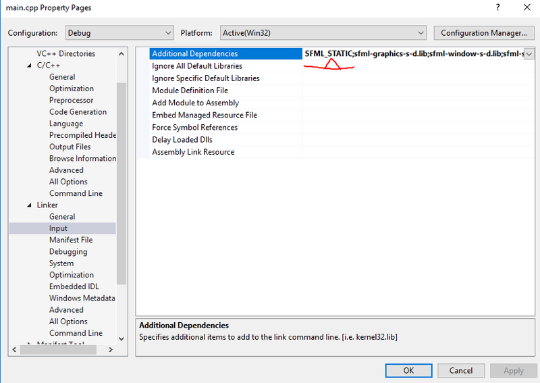Click the tree's horizontal scrollbar thumb
The width and height of the screenshot is (540, 383).
coord(58,349)
